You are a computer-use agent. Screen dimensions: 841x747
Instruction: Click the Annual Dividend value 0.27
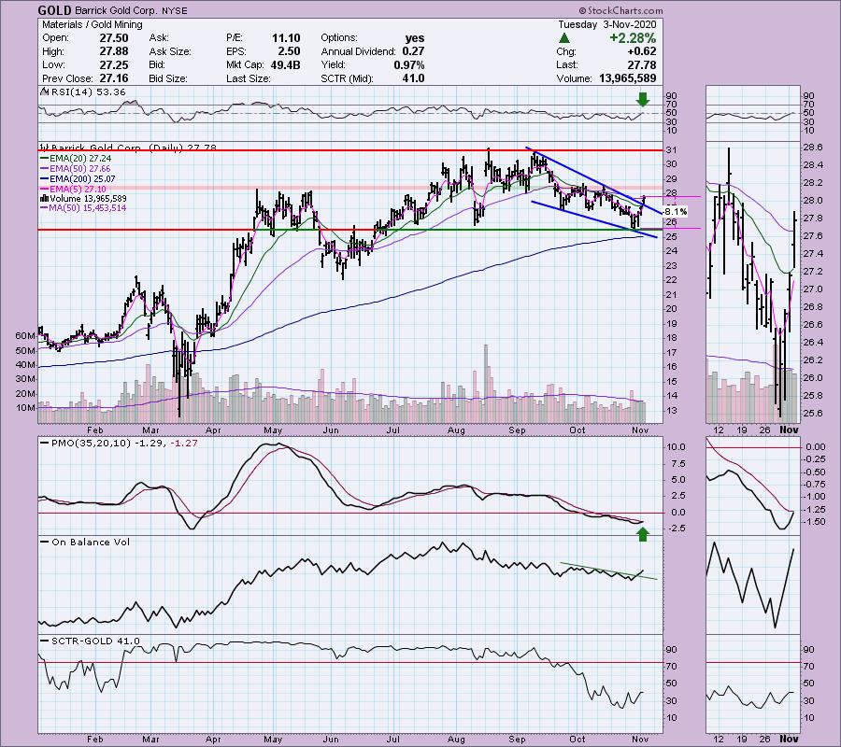point(413,51)
